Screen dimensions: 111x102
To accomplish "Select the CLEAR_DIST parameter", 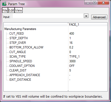I will [x=18, y=70].
